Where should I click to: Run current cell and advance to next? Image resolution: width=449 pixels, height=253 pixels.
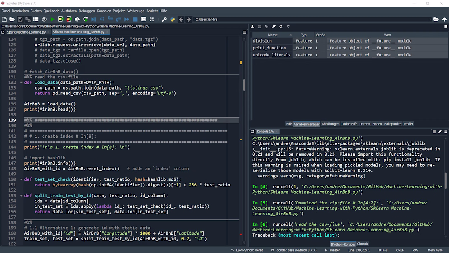click(x=69, y=19)
